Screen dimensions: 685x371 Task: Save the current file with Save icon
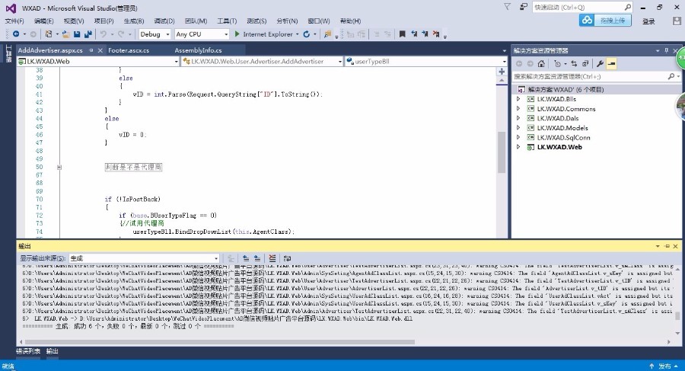tap(77, 34)
